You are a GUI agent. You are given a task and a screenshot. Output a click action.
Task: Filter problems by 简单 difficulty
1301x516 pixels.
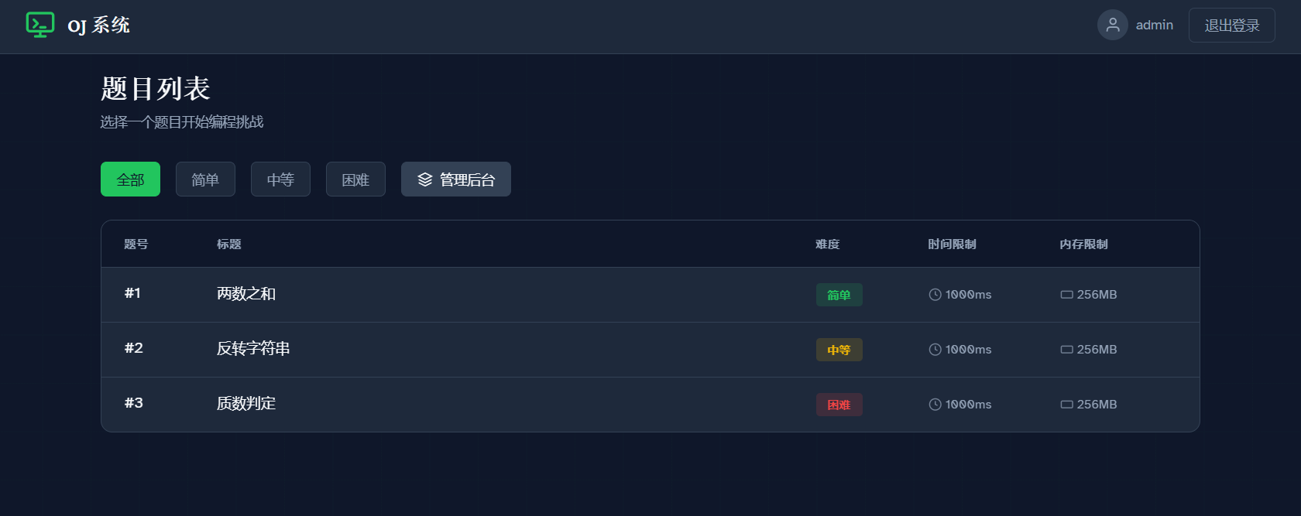tap(205, 179)
